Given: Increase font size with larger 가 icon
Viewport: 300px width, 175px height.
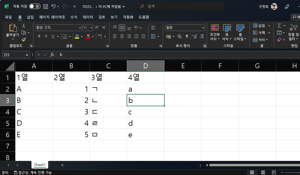Looking at the screenshot, I should [97, 27].
